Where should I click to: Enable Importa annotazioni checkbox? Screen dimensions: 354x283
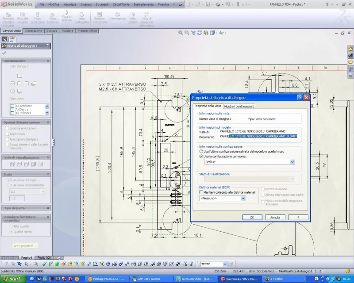coord(7,128)
